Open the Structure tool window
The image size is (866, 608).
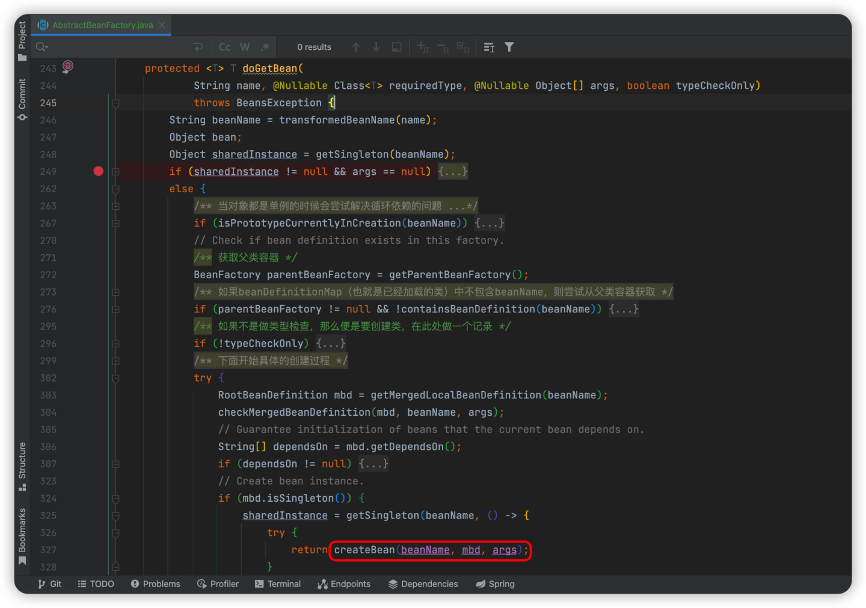(22, 466)
